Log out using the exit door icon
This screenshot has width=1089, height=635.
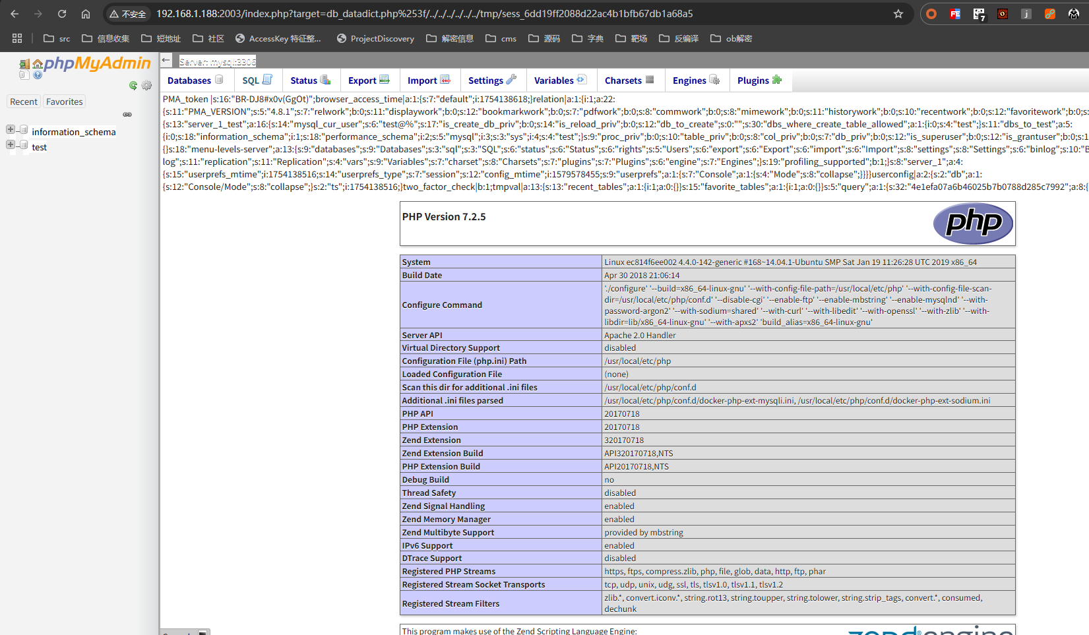[x=24, y=63]
